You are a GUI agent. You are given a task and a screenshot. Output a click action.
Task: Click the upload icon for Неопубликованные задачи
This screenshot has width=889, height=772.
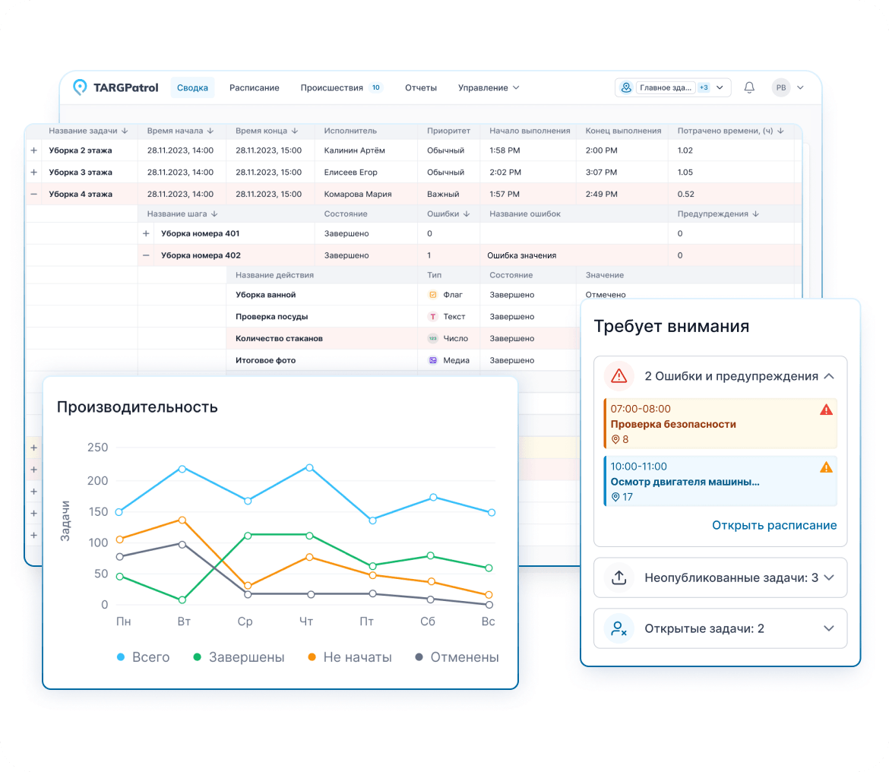point(619,577)
